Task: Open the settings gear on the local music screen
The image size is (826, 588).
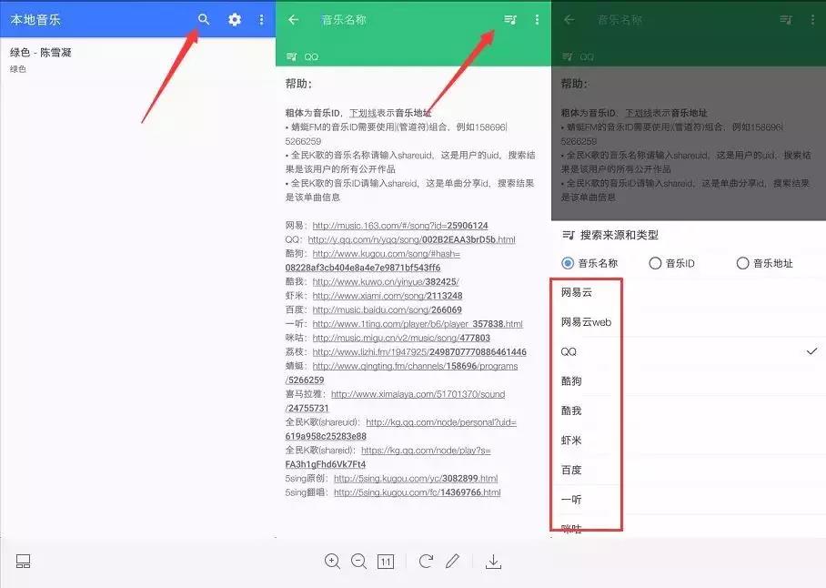Action: [235, 18]
